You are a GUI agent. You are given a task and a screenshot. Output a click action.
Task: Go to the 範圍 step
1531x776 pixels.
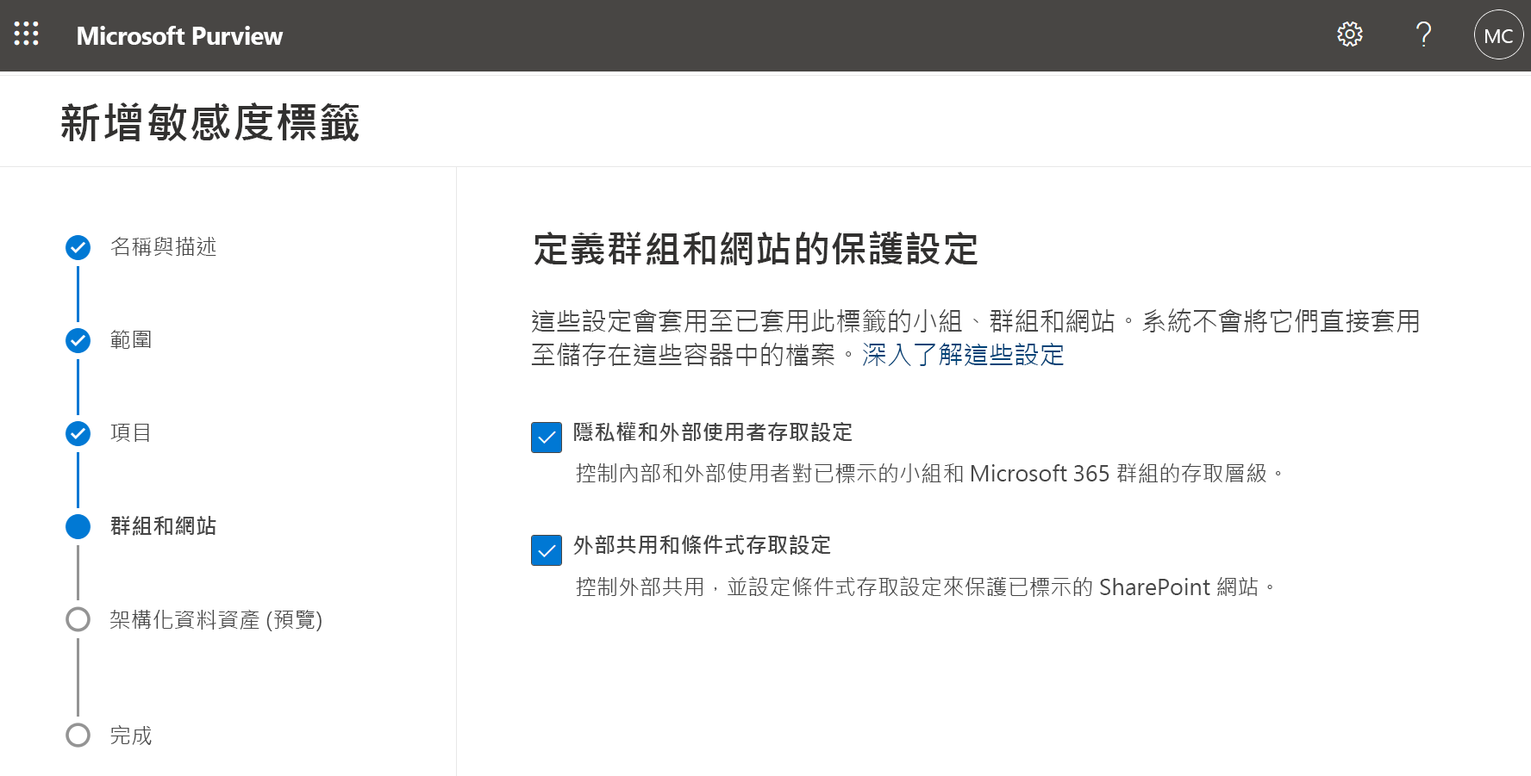tap(131, 340)
